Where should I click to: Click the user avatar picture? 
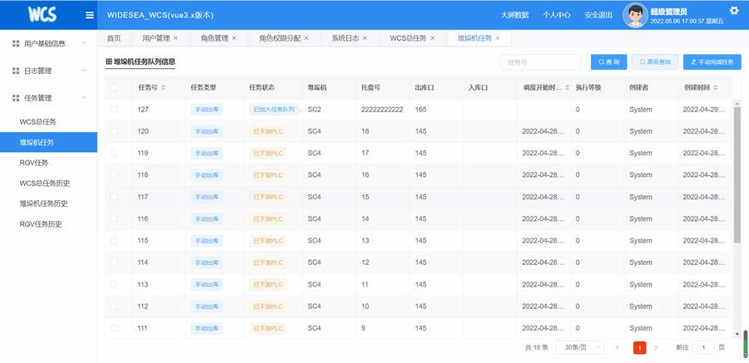click(635, 15)
